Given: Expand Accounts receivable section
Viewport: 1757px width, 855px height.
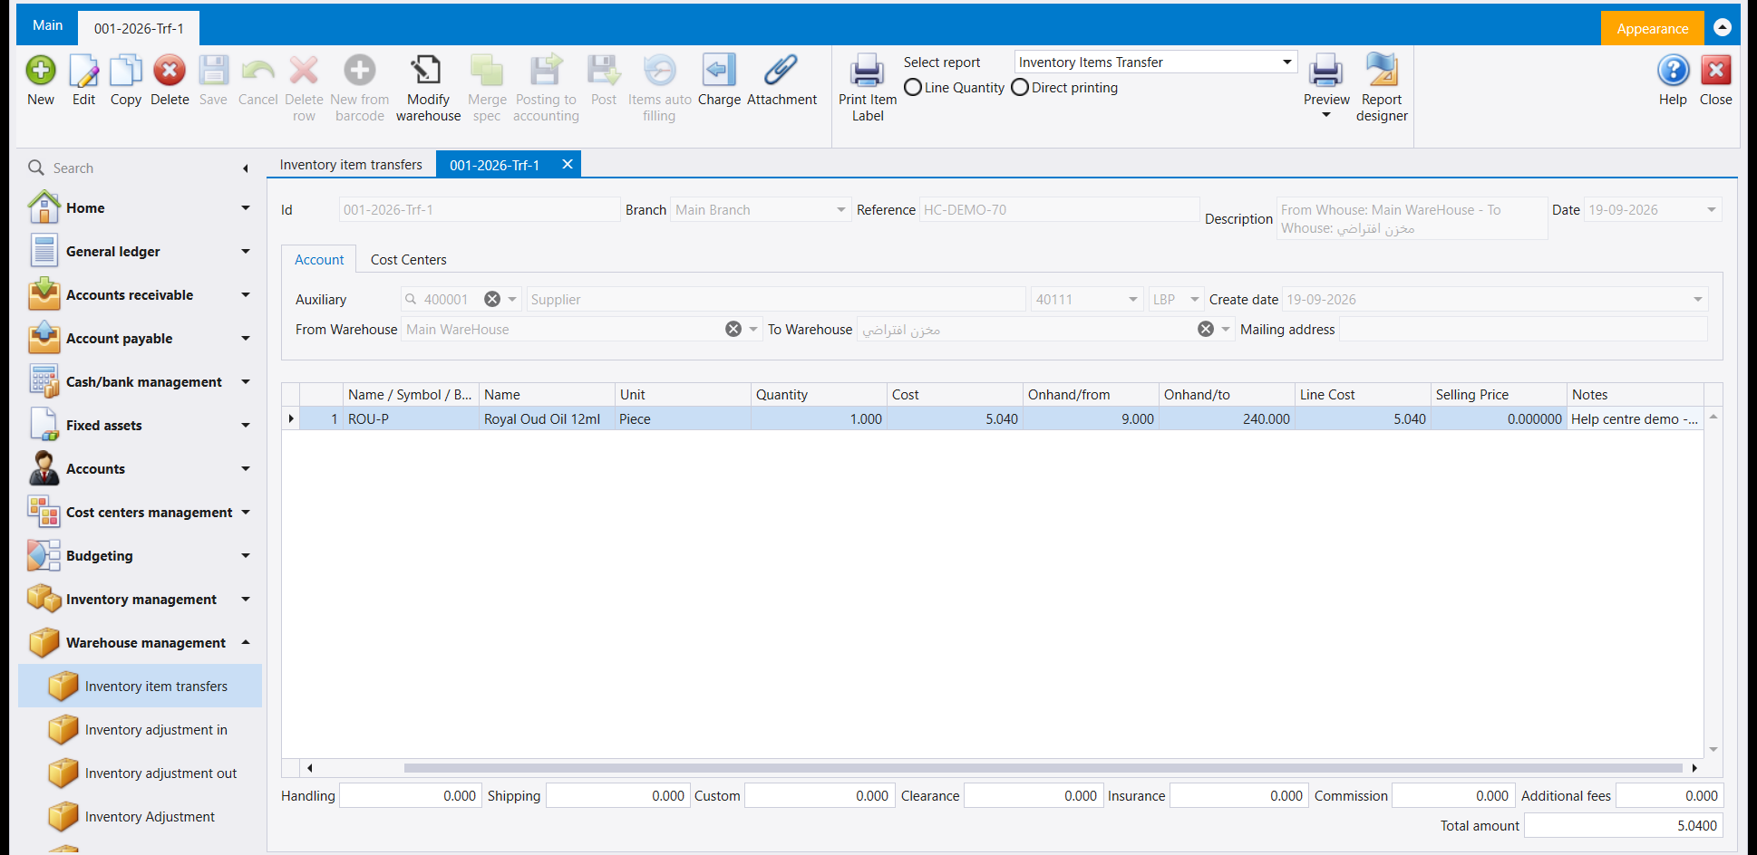Looking at the screenshot, I should [x=245, y=295].
